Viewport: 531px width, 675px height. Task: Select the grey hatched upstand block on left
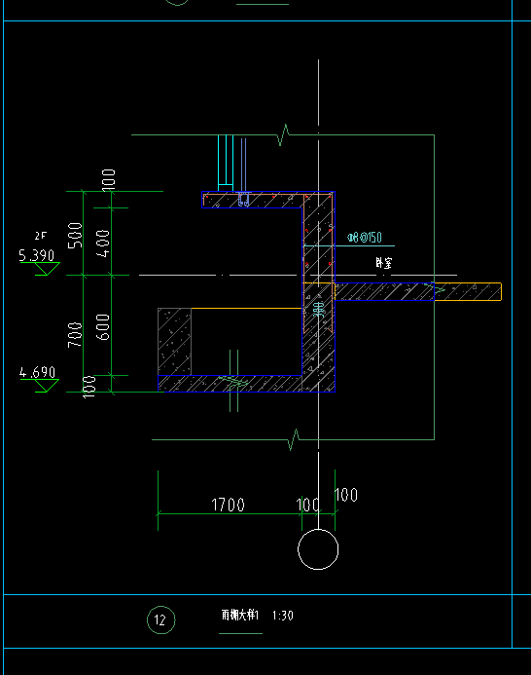[x=174, y=341]
